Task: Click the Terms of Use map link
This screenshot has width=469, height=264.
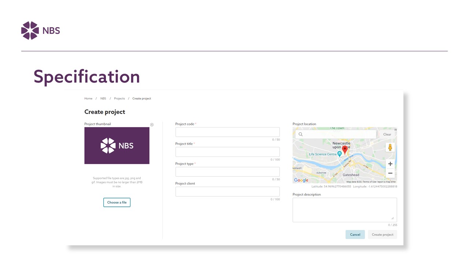Action: coord(369,182)
